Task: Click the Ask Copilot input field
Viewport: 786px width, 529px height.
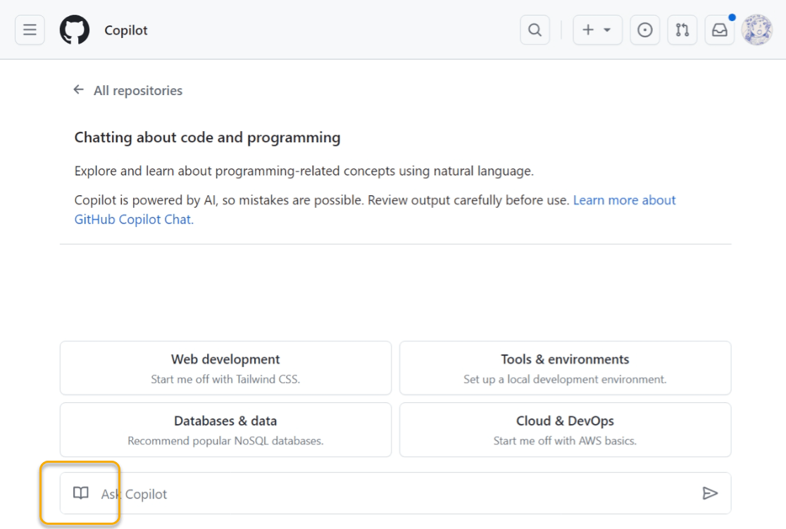Action: 352,493
